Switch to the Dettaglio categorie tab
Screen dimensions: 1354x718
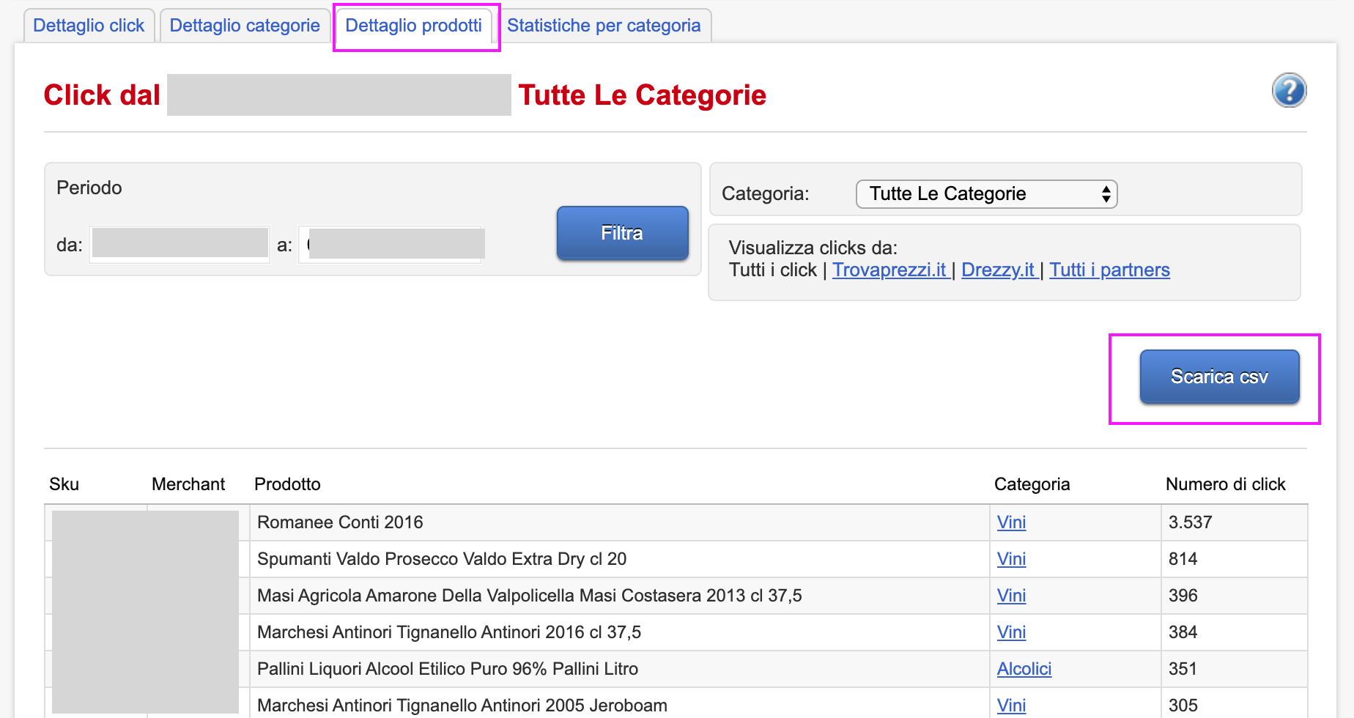tap(245, 26)
